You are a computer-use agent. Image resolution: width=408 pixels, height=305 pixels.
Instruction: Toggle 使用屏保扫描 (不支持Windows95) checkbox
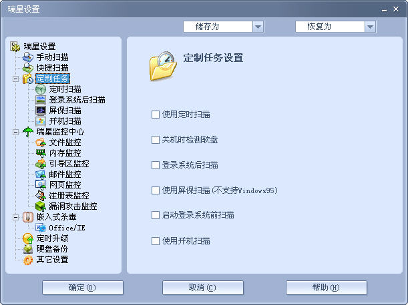coord(156,190)
